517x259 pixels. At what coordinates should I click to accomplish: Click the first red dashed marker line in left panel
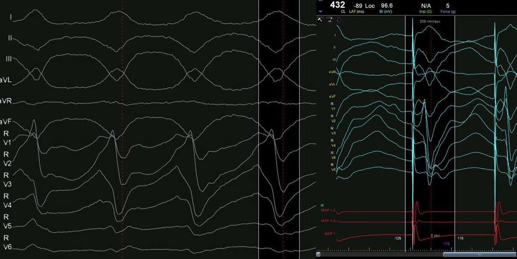pos(122,129)
